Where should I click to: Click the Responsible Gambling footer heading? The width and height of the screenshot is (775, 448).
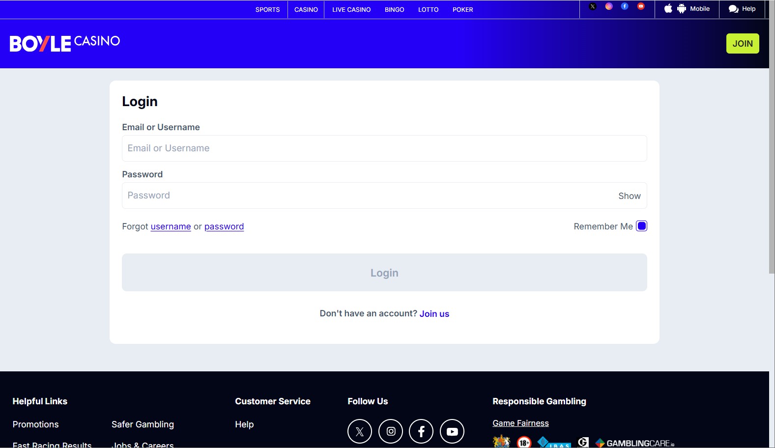pos(539,401)
